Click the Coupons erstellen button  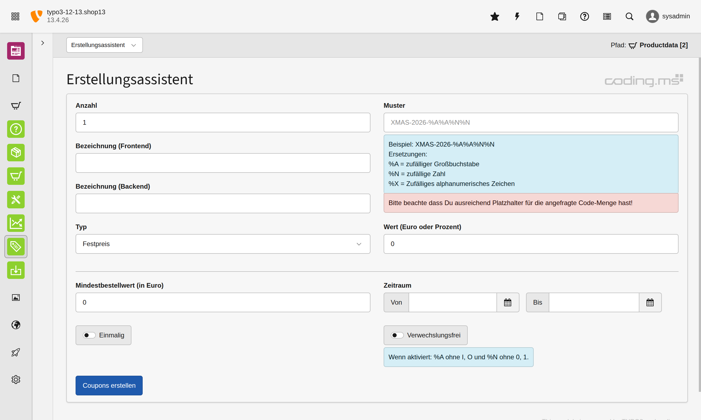pyautogui.click(x=109, y=385)
